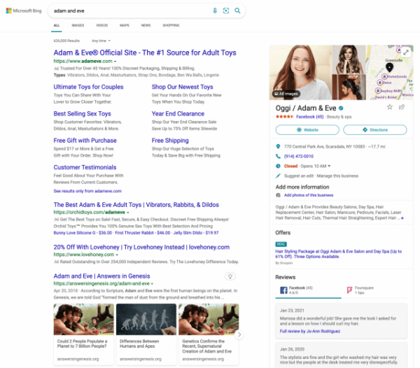Click the search box containing adam and eve
This screenshot has width=420, height=368.
(x=126, y=11)
